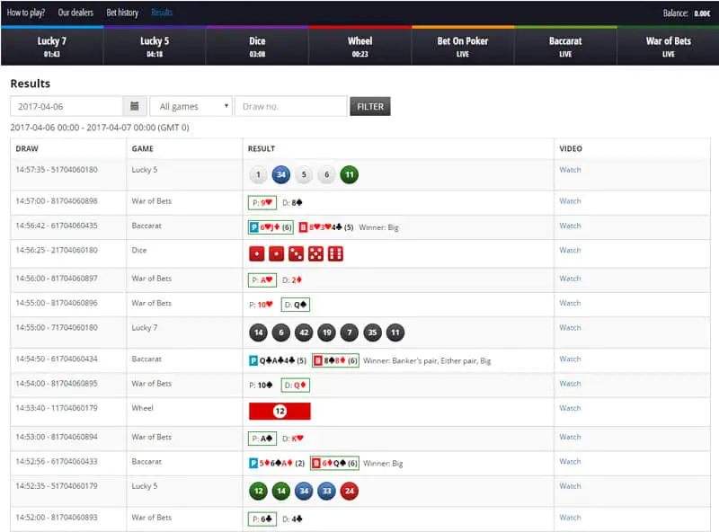719x532 pixels.
Task: Click the blue Player badge in top Baccarat row
Action: point(253,227)
